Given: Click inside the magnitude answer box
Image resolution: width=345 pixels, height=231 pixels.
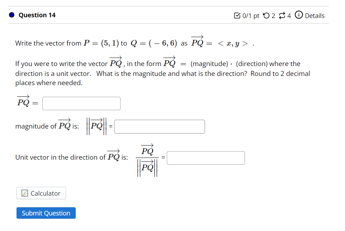Looking at the screenshot, I should pos(159,126).
